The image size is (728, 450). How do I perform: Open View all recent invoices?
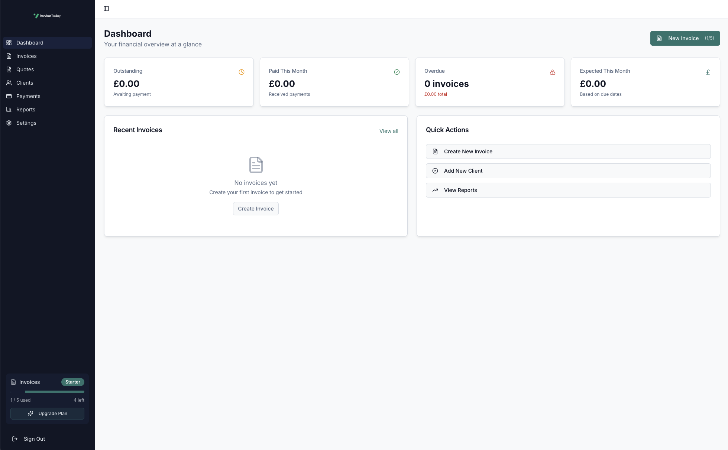pyautogui.click(x=388, y=131)
